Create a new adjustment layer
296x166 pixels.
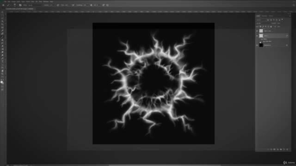click(x=277, y=149)
